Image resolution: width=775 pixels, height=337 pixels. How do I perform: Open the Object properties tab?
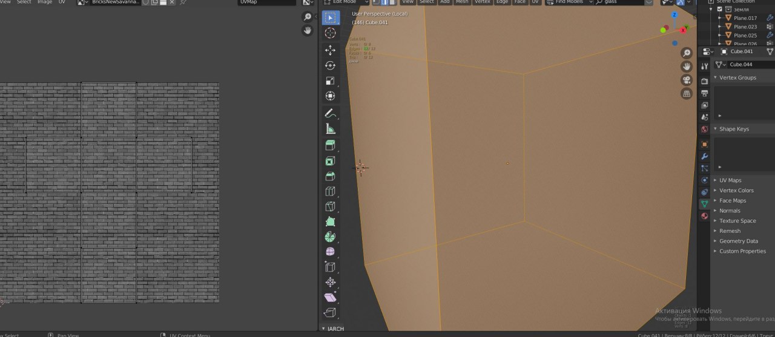point(705,145)
